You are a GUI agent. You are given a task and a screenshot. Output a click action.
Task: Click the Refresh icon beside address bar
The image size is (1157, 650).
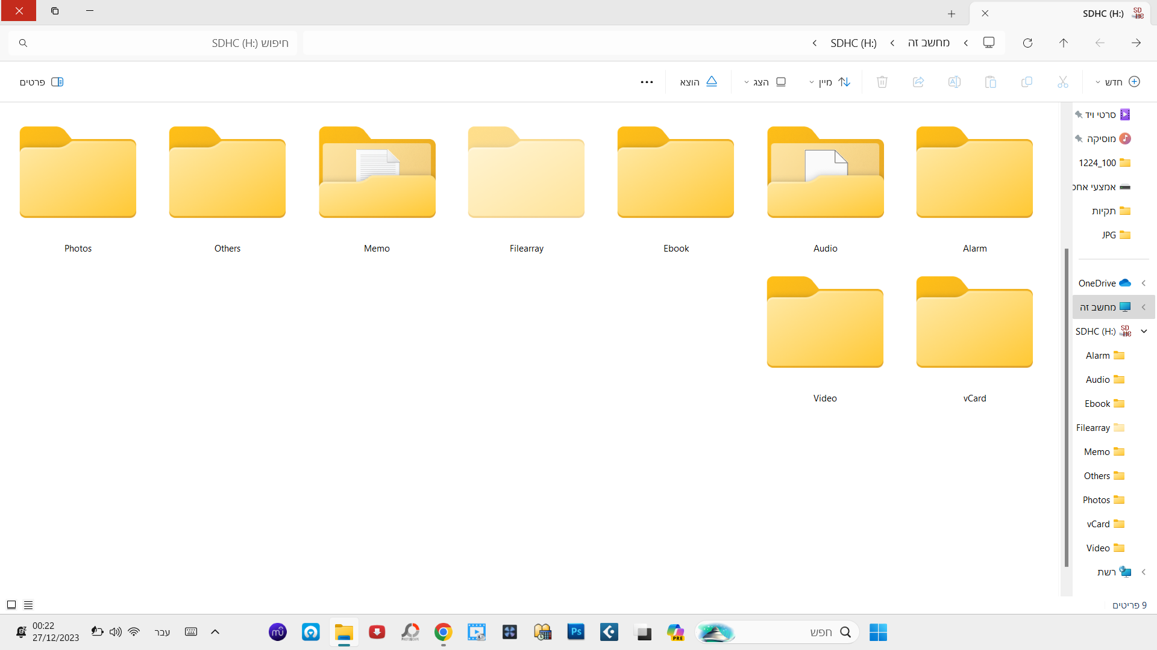pos(1027,43)
